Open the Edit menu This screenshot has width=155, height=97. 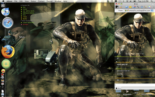pos(21,1)
